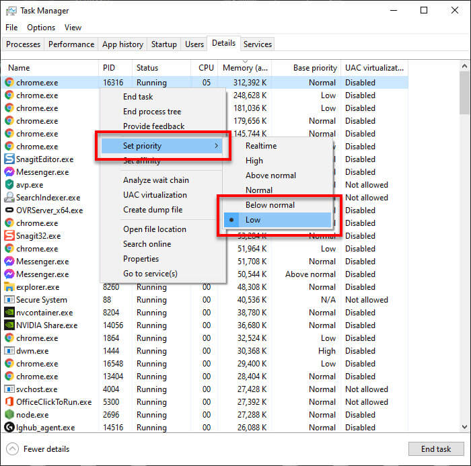The image size is (471, 466).
Task: Sort by the PID column header
Action: point(115,68)
